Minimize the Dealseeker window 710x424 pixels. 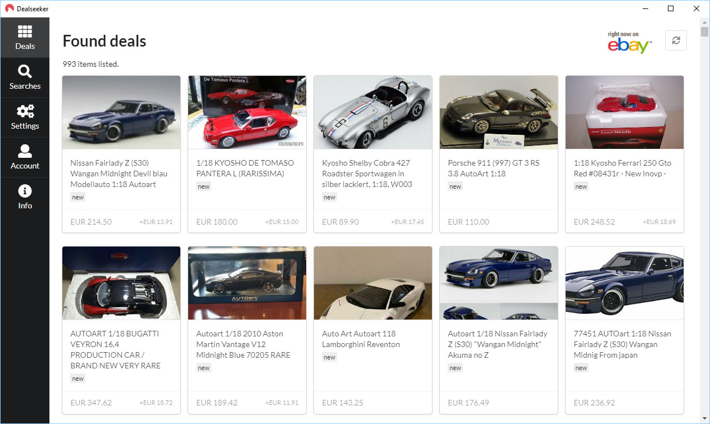pyautogui.click(x=645, y=8)
